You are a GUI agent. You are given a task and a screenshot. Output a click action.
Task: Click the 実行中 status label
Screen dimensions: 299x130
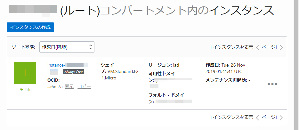pos(25,90)
